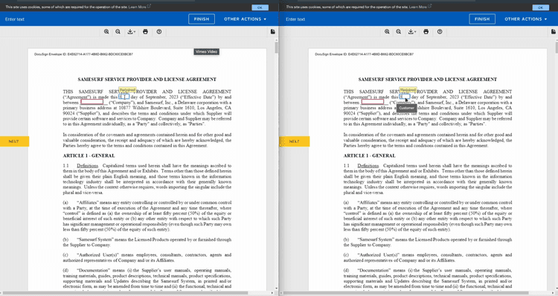558x296 pixels.
Task: Zoom in on the right document
Action: (x=387, y=32)
